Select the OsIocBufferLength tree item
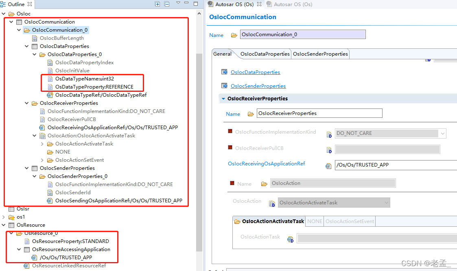Screen dimensions: 457x271 click(x=62, y=38)
